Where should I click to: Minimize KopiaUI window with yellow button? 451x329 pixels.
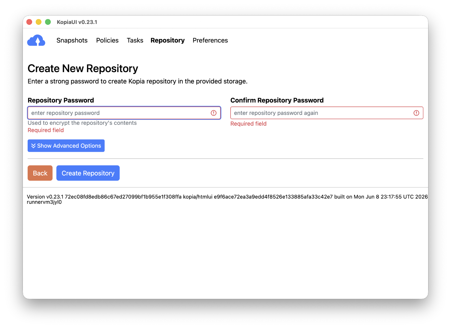[39, 22]
